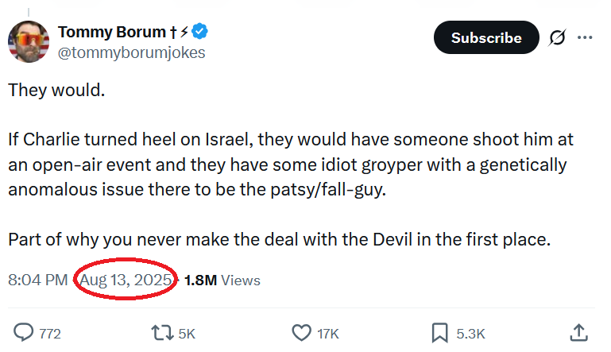Open Tommy Borum's profile picture
Image resolution: width=611 pixels, height=352 pixels.
(x=29, y=41)
